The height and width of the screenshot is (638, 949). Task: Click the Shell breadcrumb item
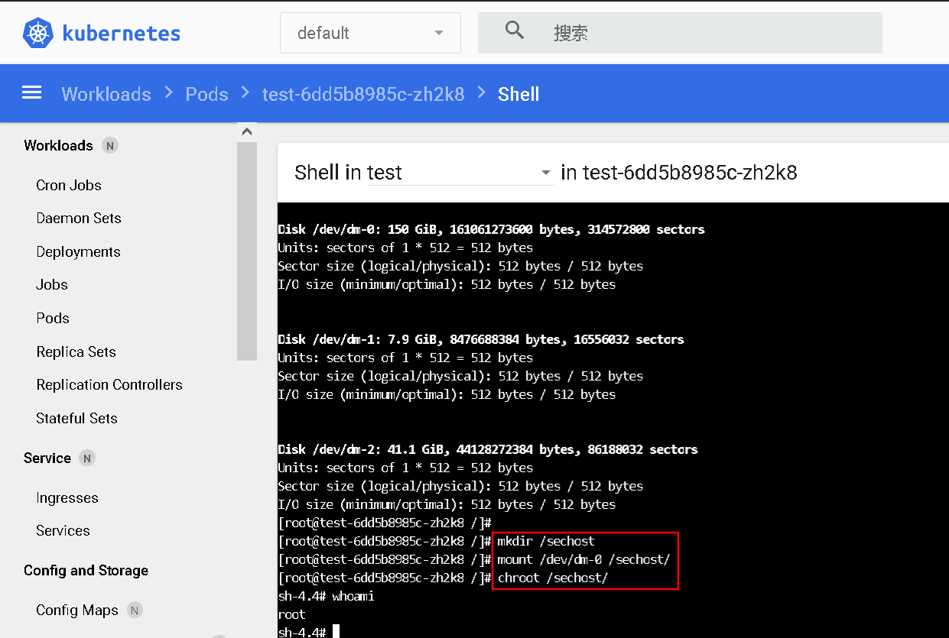[518, 94]
